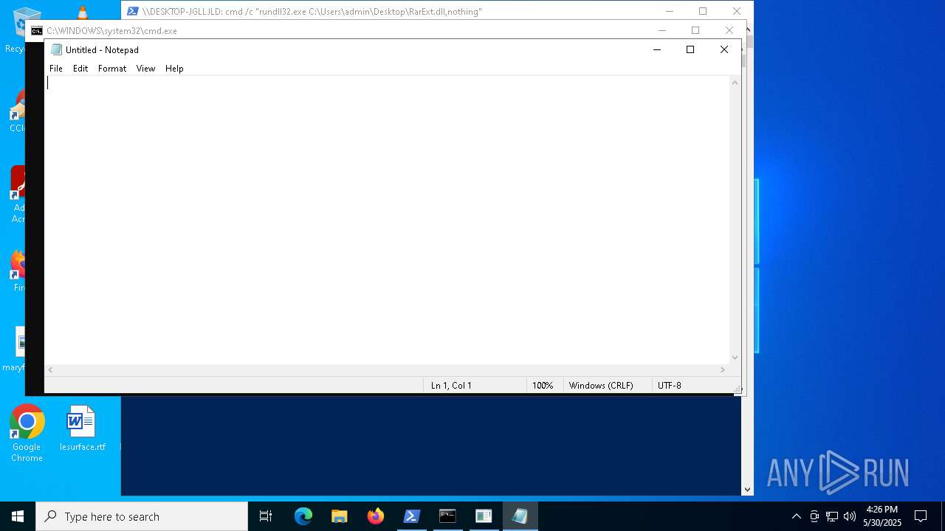
Task: Maximize the PowerShell rundll32 window
Action: (x=703, y=11)
